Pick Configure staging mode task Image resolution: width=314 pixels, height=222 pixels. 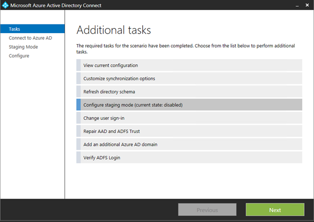point(189,105)
